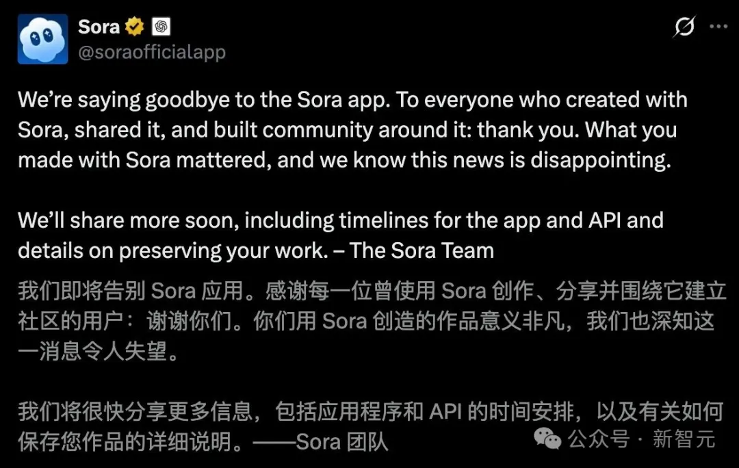Viewport: 739px width, 468px height.
Task: Click the "We're saying goodbye" opening sentence
Action: (x=204, y=101)
